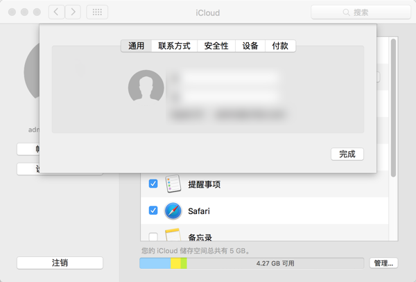Switch to the 通用 tab
Viewport: 416px width, 282px height.
point(137,46)
